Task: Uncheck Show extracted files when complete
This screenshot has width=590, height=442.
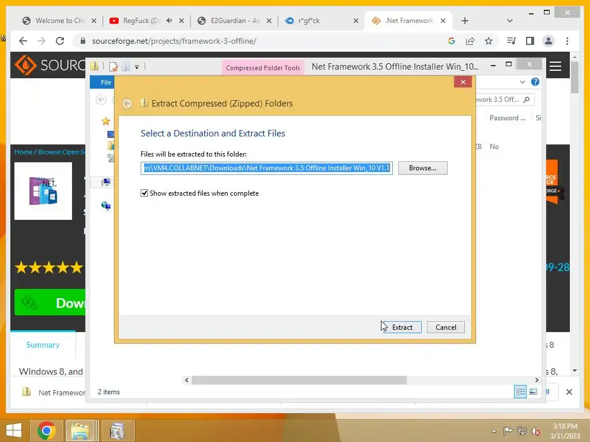Action: (144, 193)
